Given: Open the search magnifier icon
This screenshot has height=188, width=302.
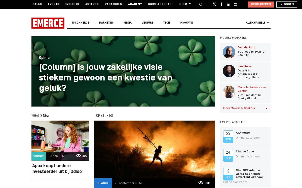Looking at the screenshot, I should coord(201,4).
